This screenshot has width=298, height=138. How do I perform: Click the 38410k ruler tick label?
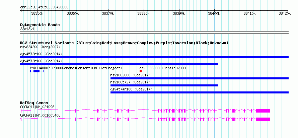coord(249,13)
